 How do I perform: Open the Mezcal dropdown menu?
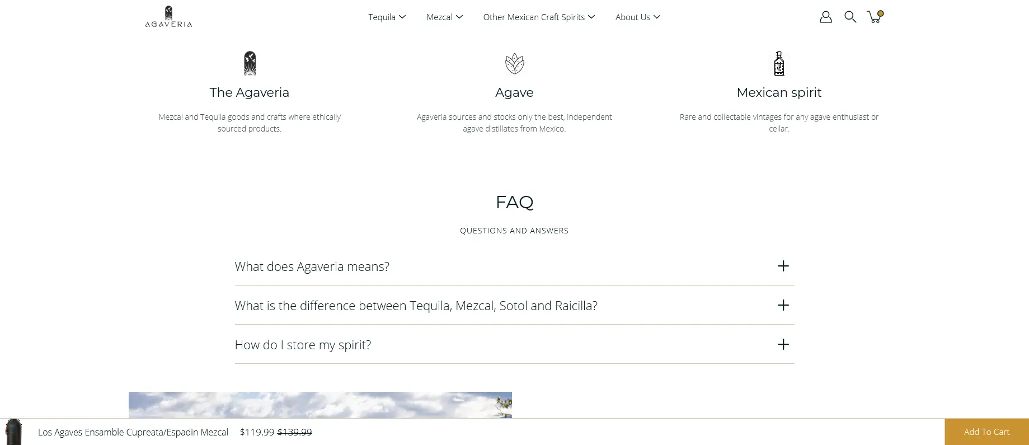[444, 17]
